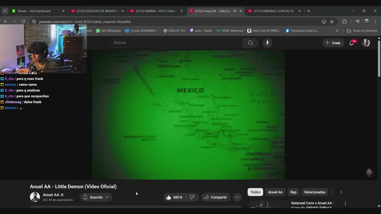Close the RAMMA - HOTT tab

coord(182,11)
